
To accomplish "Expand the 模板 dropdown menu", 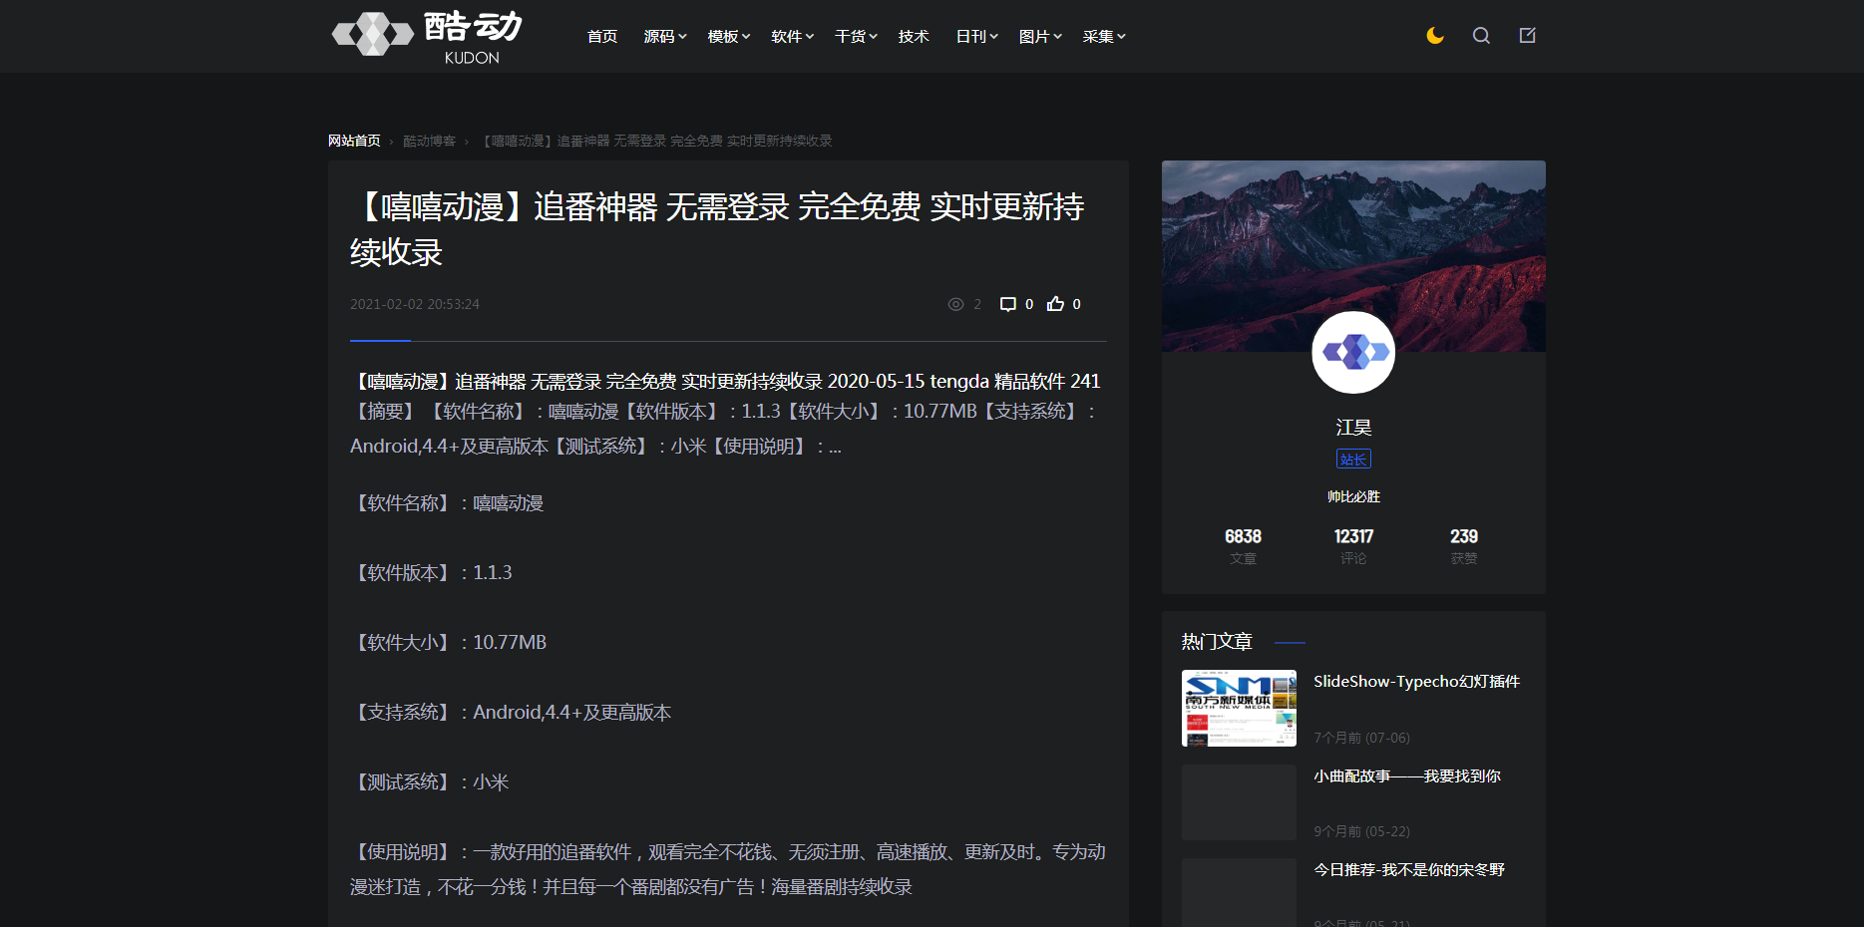I will 729,37.
